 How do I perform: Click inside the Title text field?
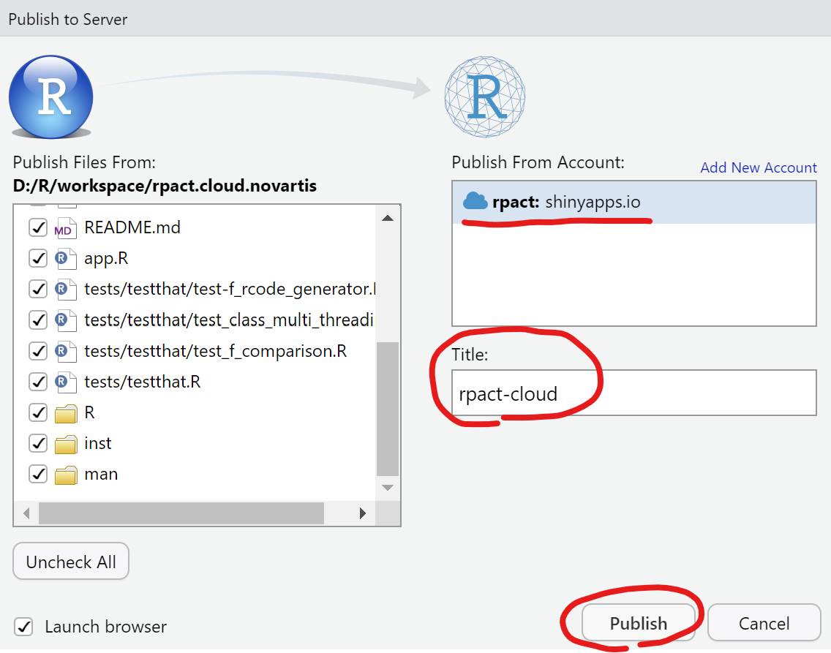point(633,393)
